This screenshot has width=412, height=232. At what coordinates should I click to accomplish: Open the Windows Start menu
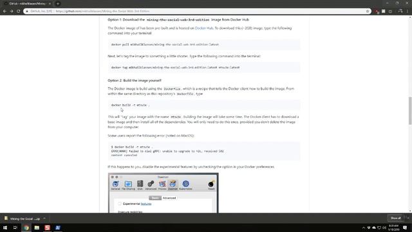5,227
